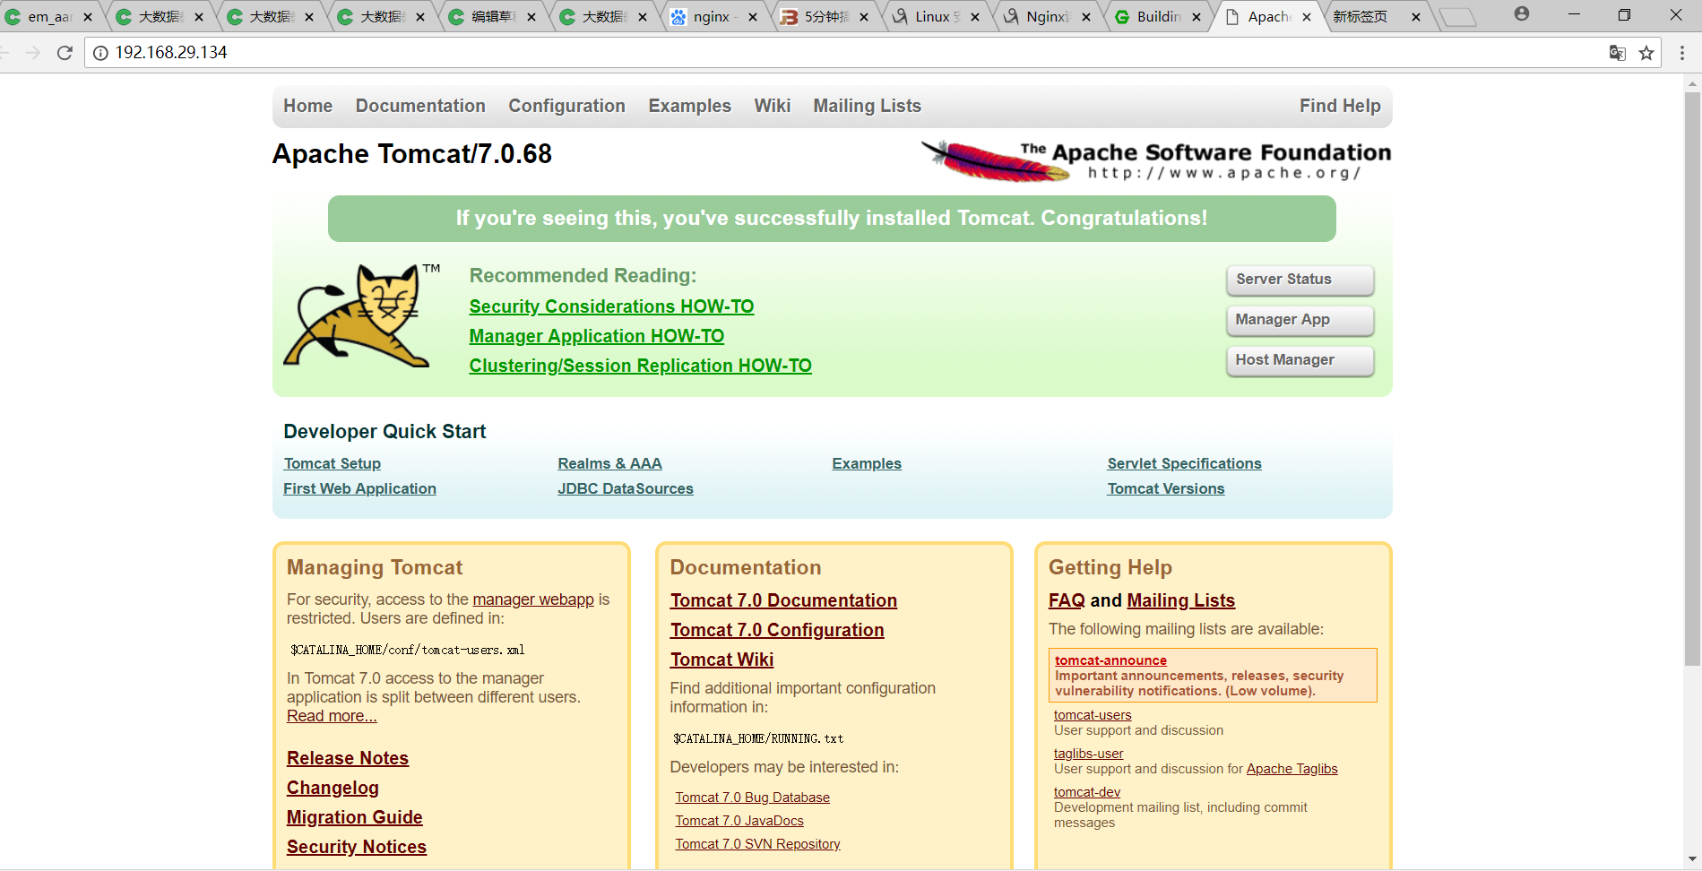Close the active Apach tab
Viewport: 1702px width, 871px height.
click(x=1307, y=17)
